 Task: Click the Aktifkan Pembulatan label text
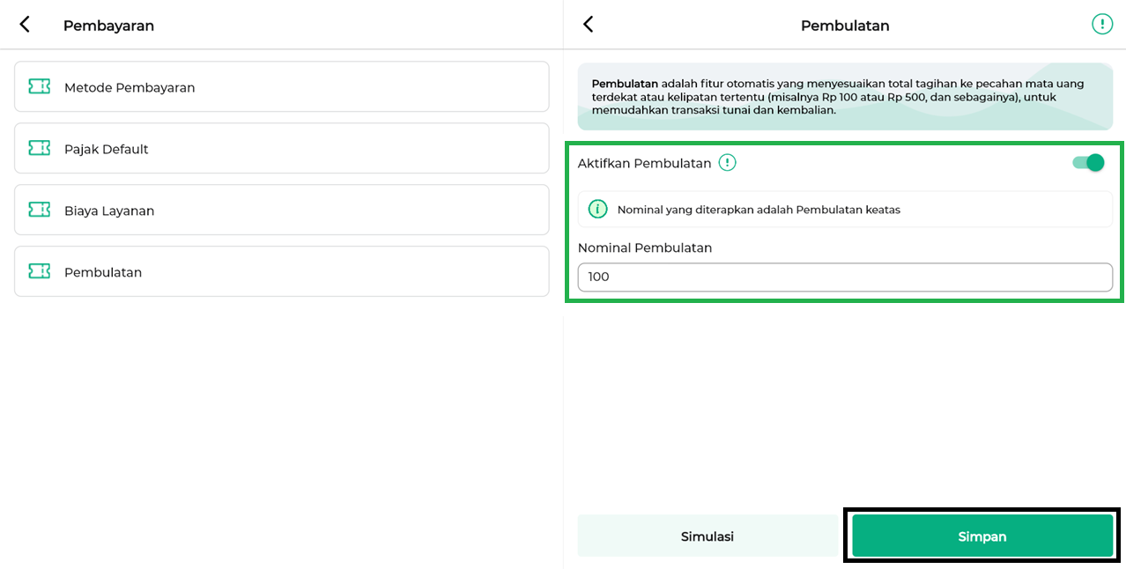(644, 164)
